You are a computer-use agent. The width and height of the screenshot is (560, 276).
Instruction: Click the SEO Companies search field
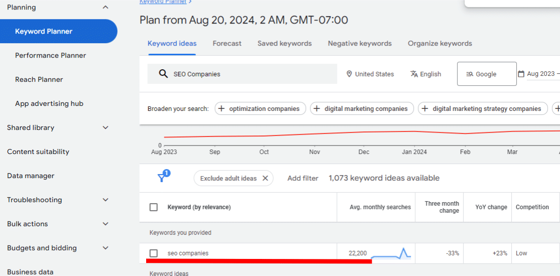pyautogui.click(x=251, y=74)
